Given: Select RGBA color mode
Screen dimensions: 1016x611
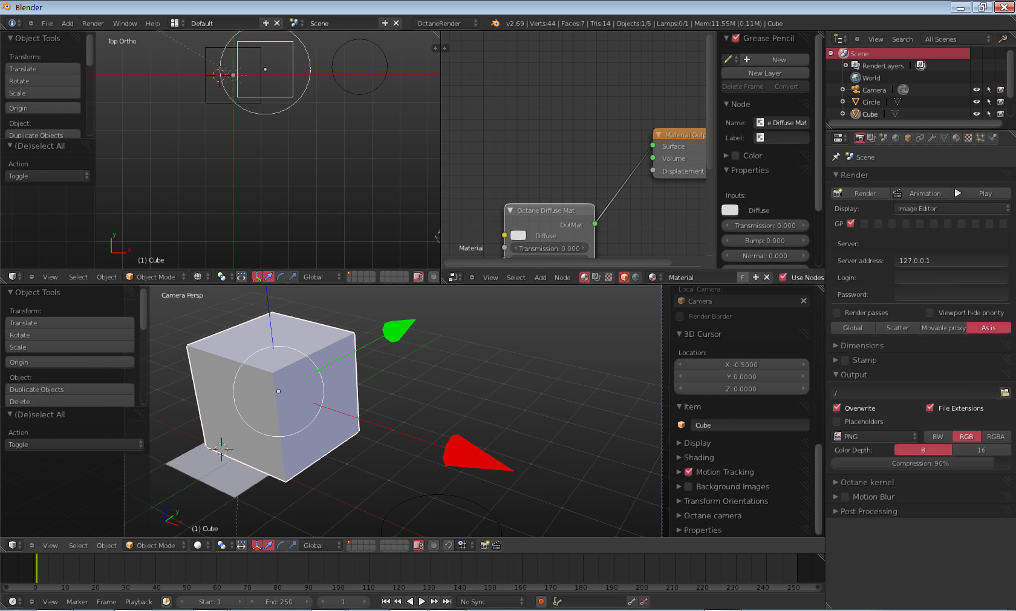Looking at the screenshot, I should (x=995, y=437).
